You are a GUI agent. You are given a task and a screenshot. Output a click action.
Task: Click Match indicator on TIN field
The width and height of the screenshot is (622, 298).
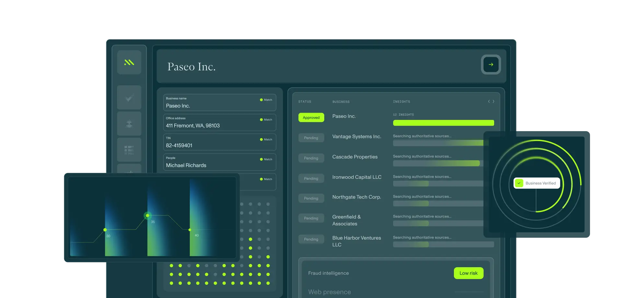click(266, 140)
